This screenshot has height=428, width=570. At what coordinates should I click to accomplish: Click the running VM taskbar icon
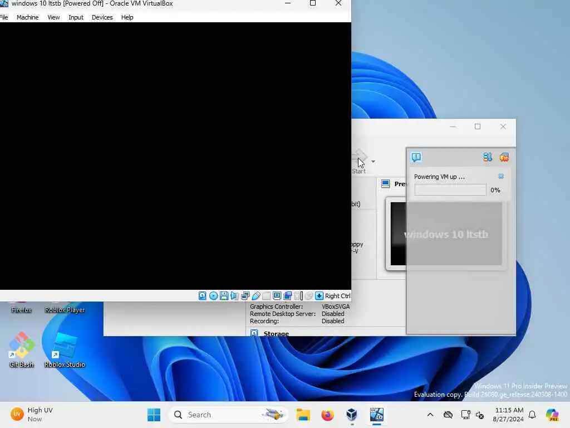377,415
